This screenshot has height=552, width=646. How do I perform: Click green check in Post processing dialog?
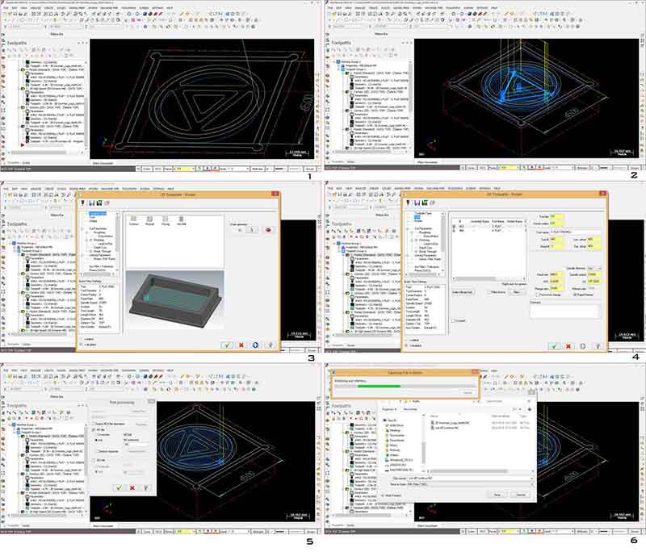(x=119, y=487)
